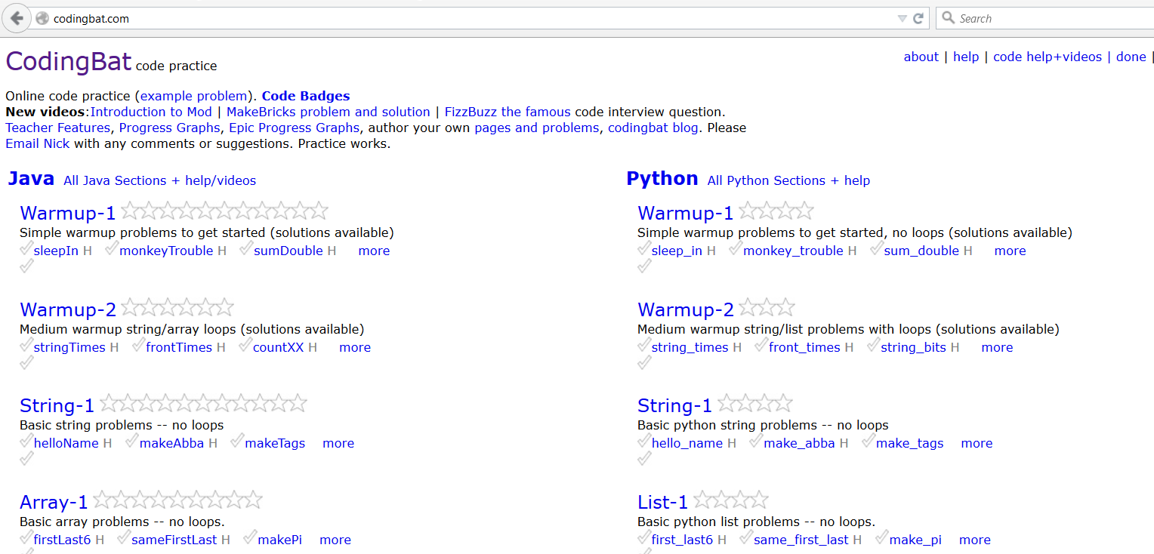Open the about page in the top navigation

pos(921,57)
